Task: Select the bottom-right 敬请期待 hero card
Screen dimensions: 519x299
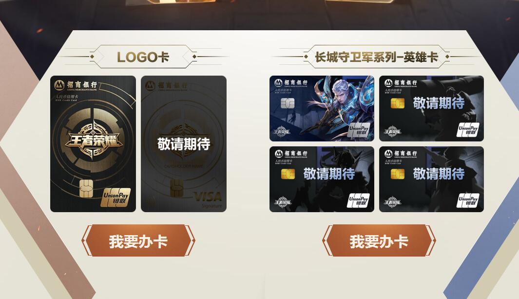Action: (x=431, y=179)
